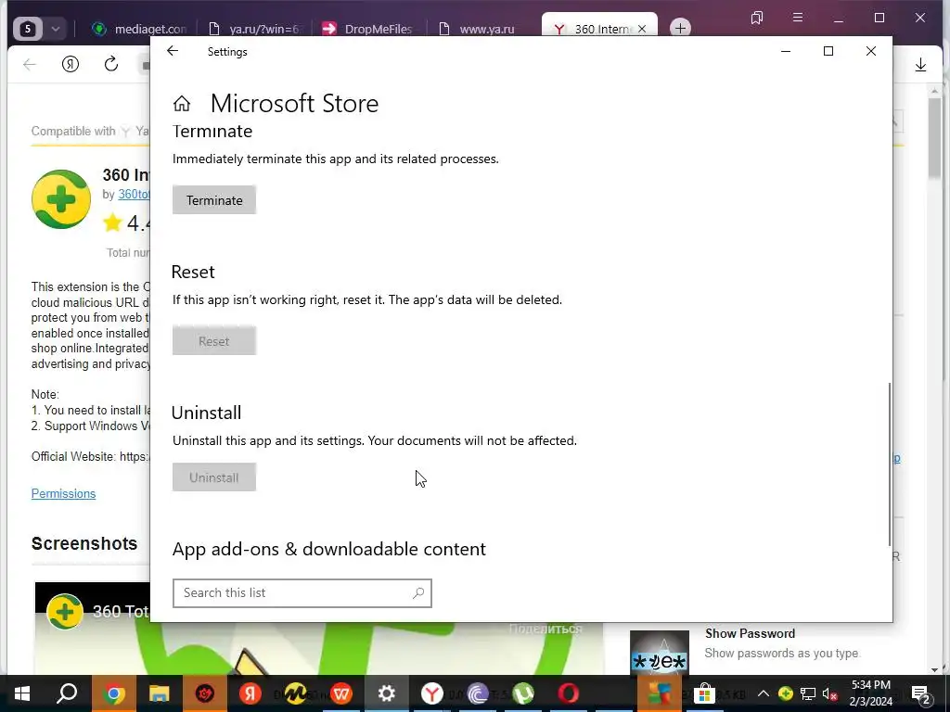The height and width of the screenshot is (712, 950).
Task: Switch to the DropMeFiles tab
Action: coord(367,29)
